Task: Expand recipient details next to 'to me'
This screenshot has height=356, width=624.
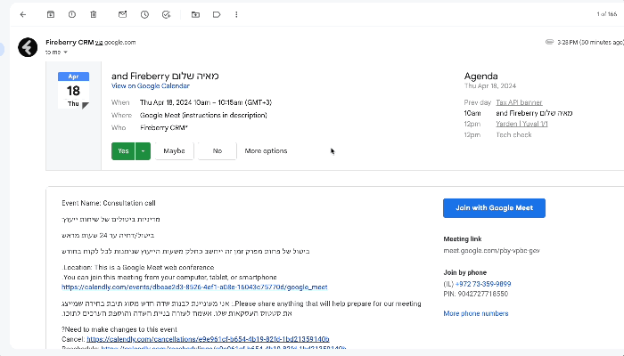Action: (x=66, y=53)
